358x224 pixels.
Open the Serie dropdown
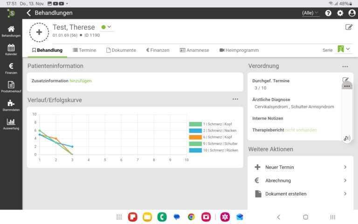point(343,49)
